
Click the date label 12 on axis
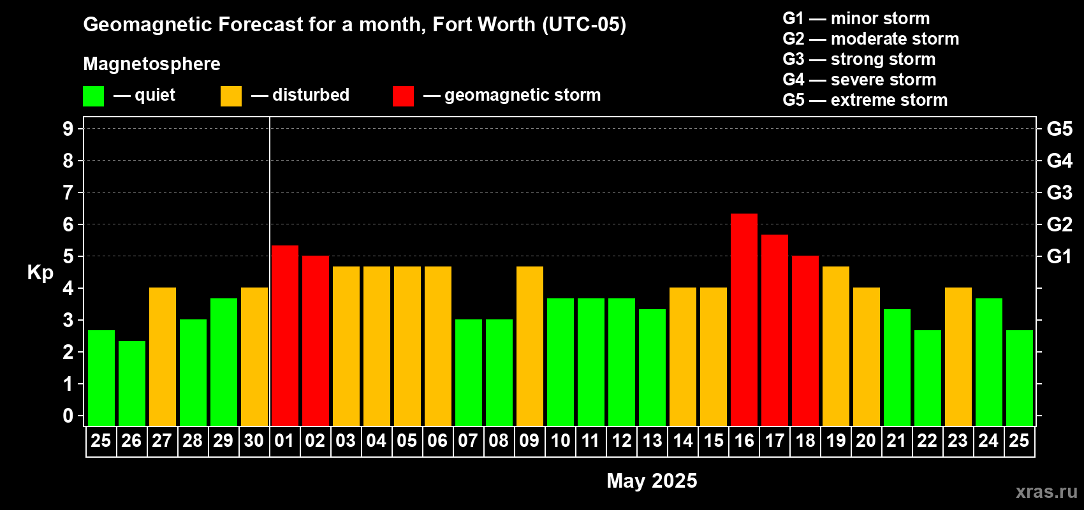pos(622,441)
